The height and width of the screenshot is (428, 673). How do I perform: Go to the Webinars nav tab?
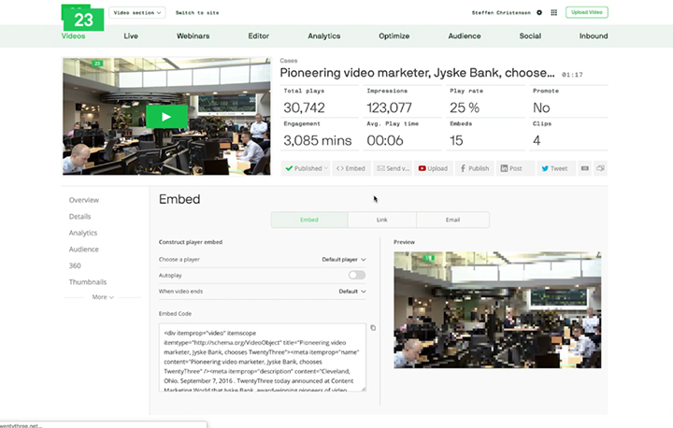[193, 36]
